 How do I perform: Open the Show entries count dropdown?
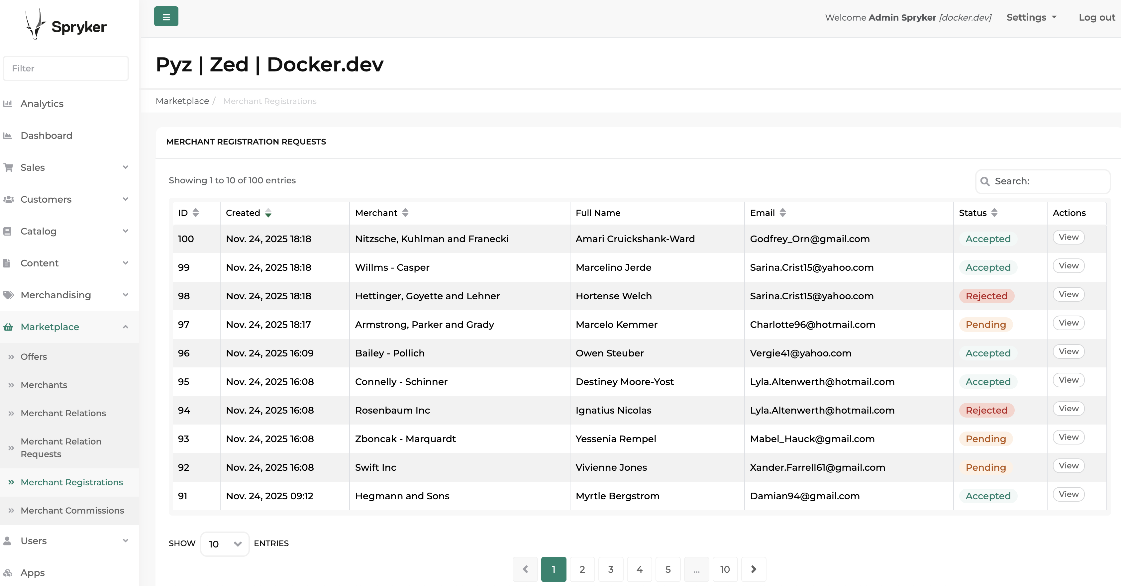[x=225, y=544]
